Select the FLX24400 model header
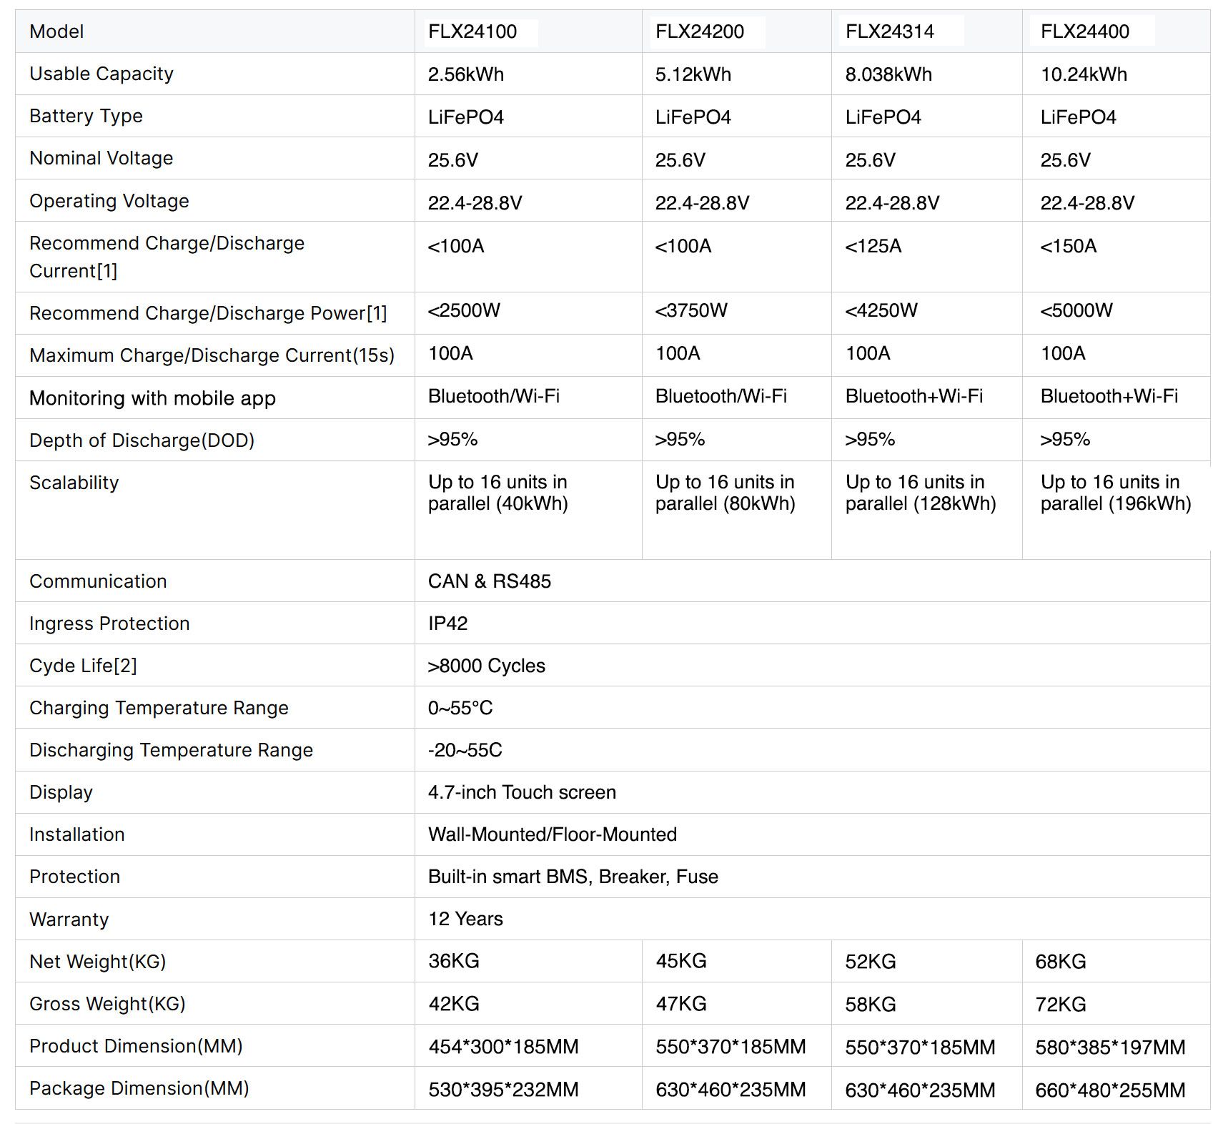 coord(1085,31)
